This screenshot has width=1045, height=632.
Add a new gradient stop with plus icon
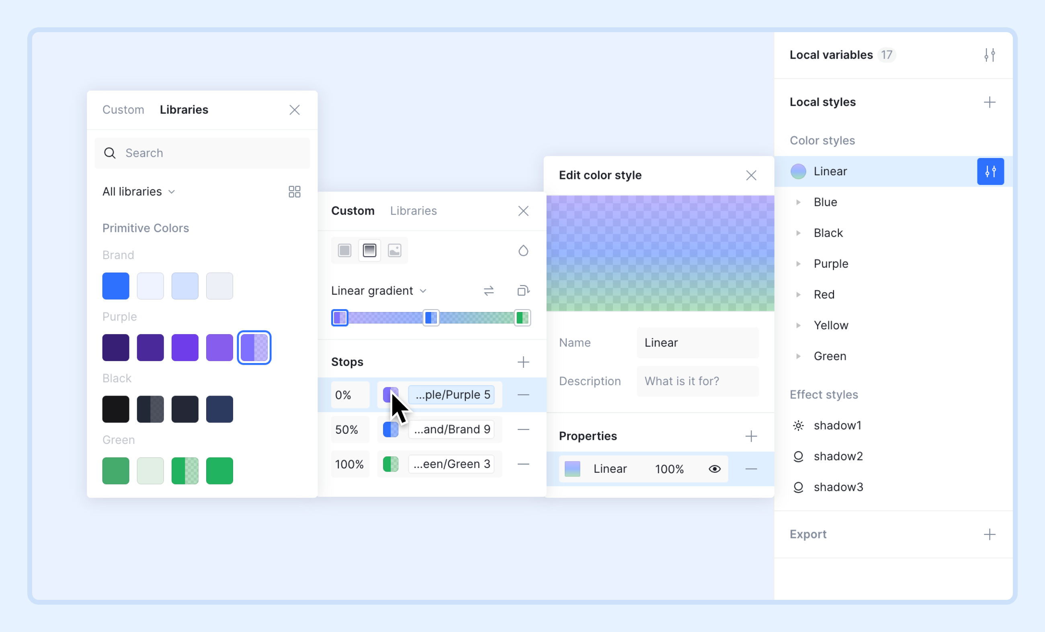pos(524,362)
